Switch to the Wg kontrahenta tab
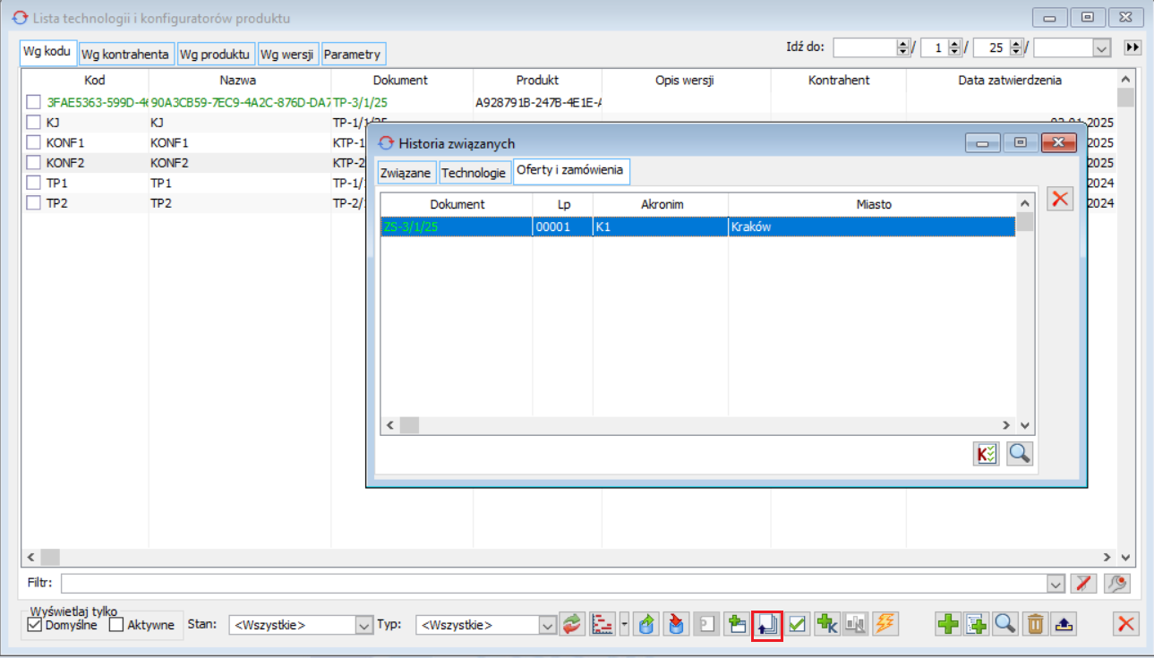 tap(125, 54)
